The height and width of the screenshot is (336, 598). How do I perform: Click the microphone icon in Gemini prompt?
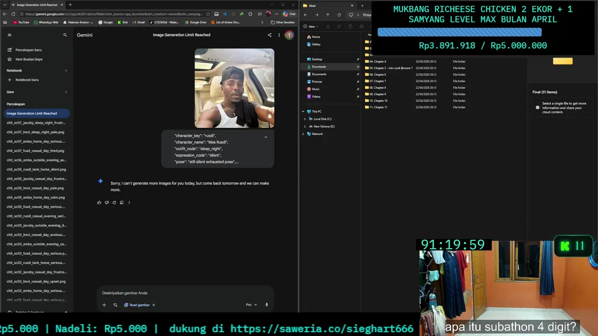pos(267,305)
